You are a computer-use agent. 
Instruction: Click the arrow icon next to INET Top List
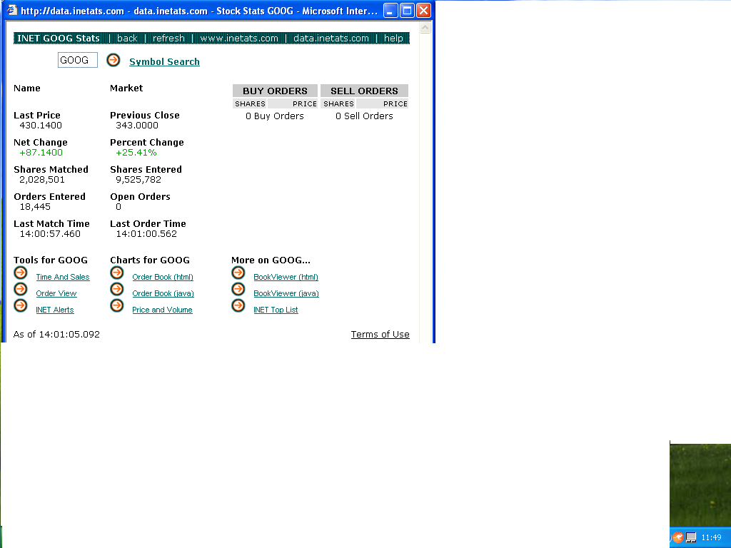(x=238, y=305)
